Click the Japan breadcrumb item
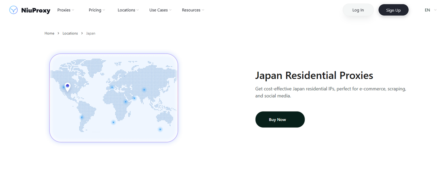 (91, 33)
